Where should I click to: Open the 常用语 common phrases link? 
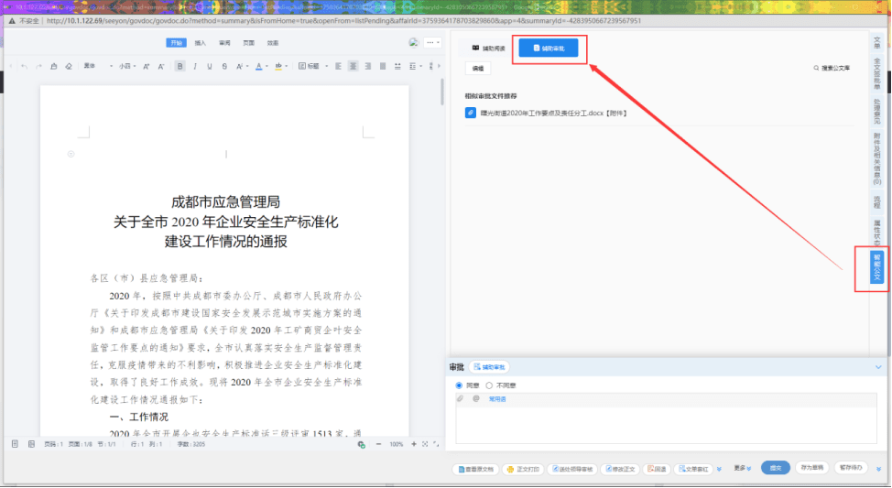tap(497, 399)
